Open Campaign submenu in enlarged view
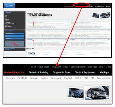The height and width of the screenshot is (107, 115). pyautogui.click(x=10, y=78)
